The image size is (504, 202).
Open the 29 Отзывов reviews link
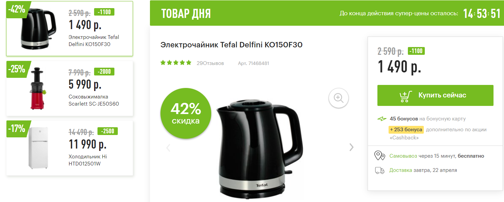point(210,63)
